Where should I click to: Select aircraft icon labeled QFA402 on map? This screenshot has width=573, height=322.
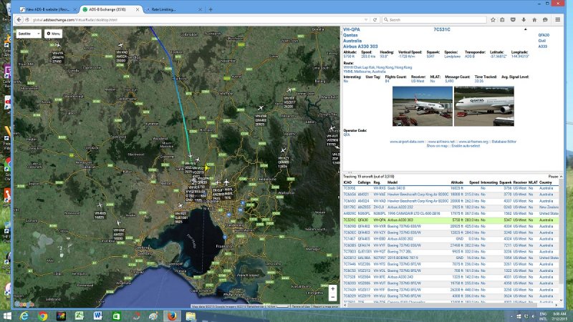pyautogui.click(x=261, y=108)
